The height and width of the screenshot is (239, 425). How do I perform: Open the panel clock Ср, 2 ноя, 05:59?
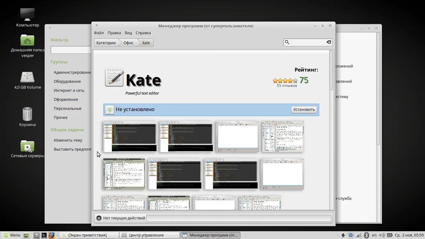pos(409,235)
